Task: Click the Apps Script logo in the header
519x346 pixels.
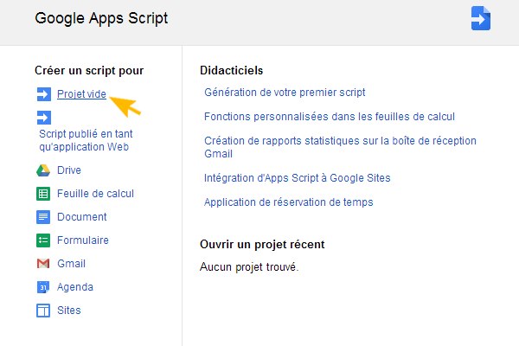Action: (481, 18)
